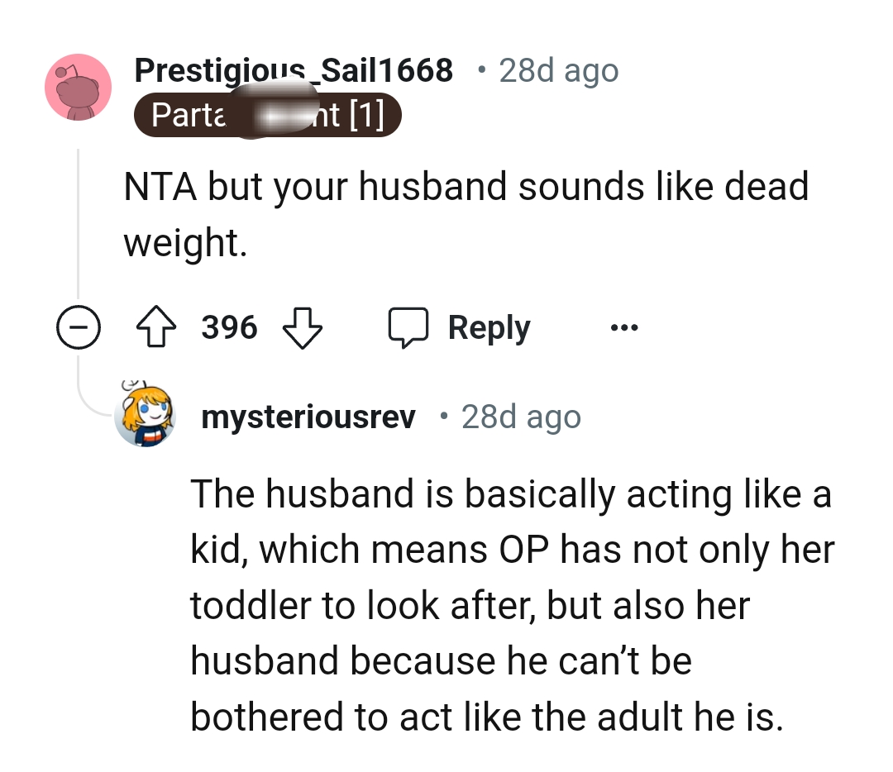Click the 28d ago timestamp on top comment

click(x=557, y=70)
